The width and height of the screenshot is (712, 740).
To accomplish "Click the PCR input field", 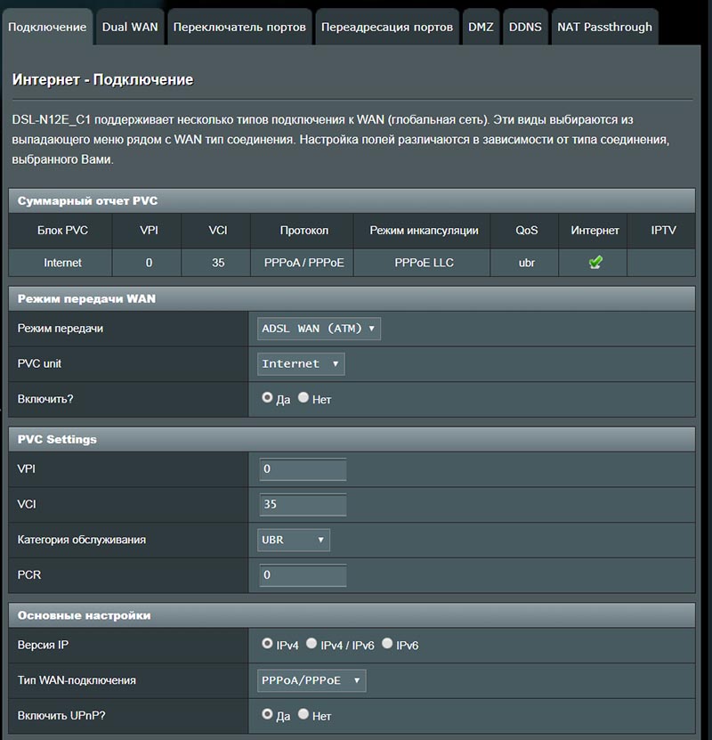I will [x=303, y=575].
